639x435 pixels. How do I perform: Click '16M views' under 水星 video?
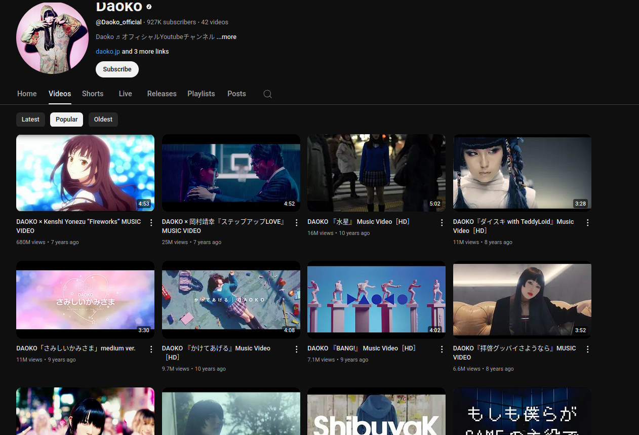click(x=321, y=233)
